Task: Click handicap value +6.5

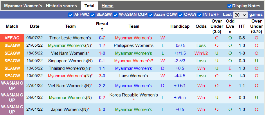Action: [180, 109]
